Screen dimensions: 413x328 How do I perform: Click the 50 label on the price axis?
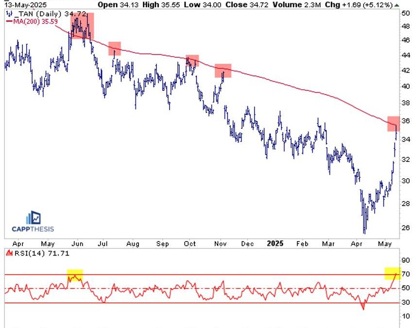pos(406,13)
